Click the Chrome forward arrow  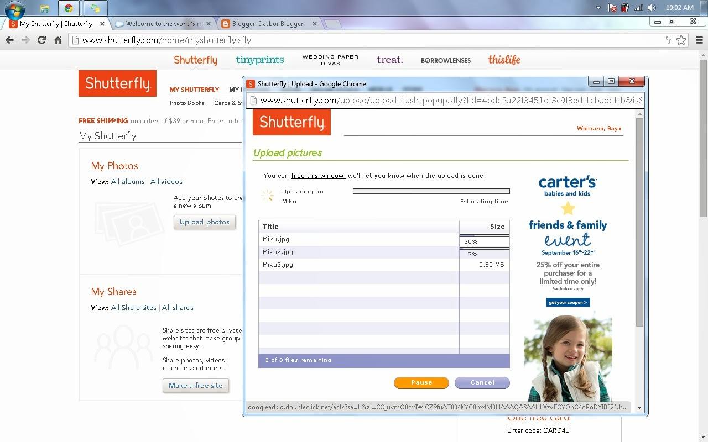click(25, 40)
